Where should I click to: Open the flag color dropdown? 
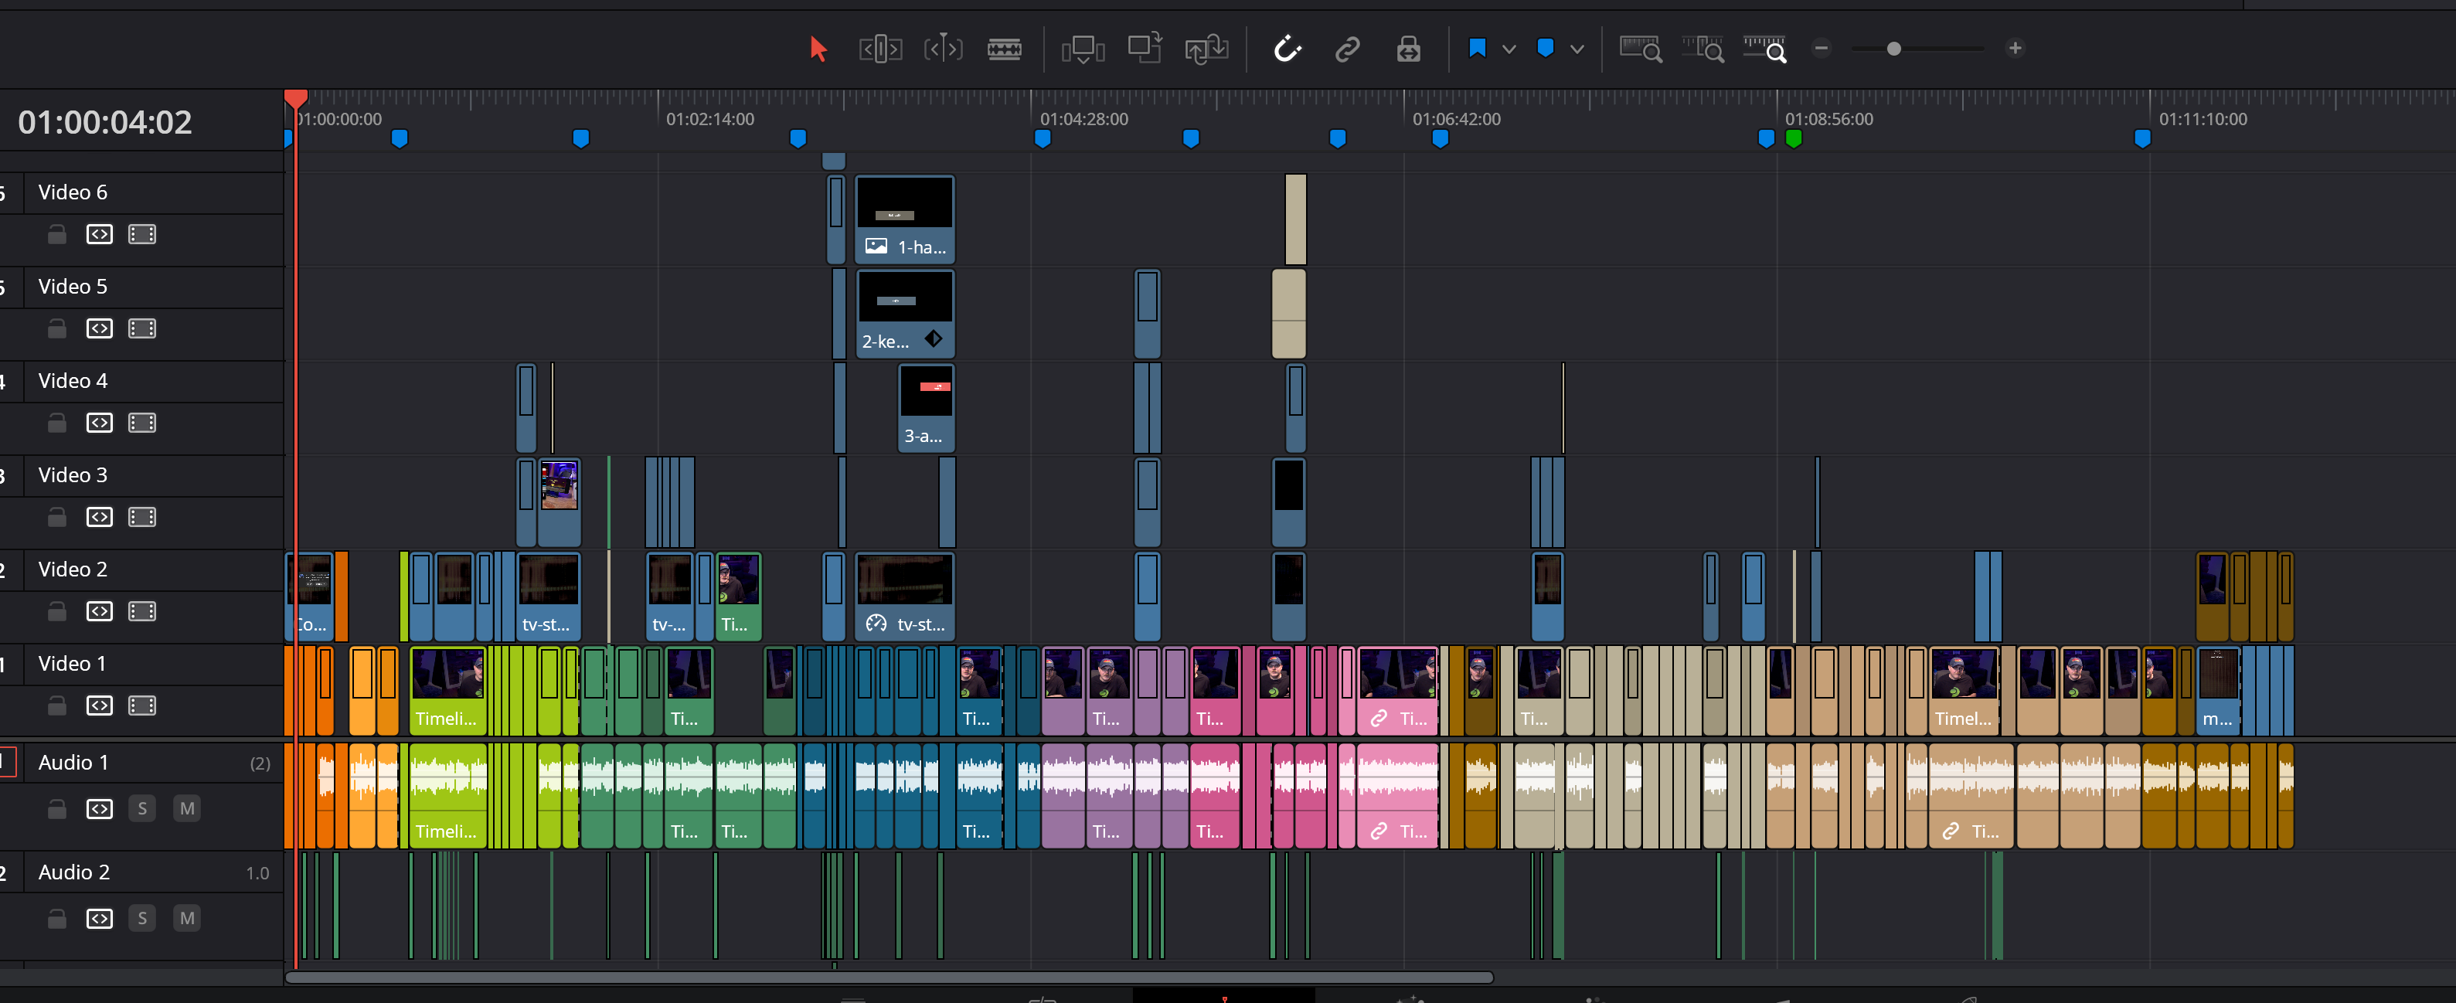point(1509,48)
